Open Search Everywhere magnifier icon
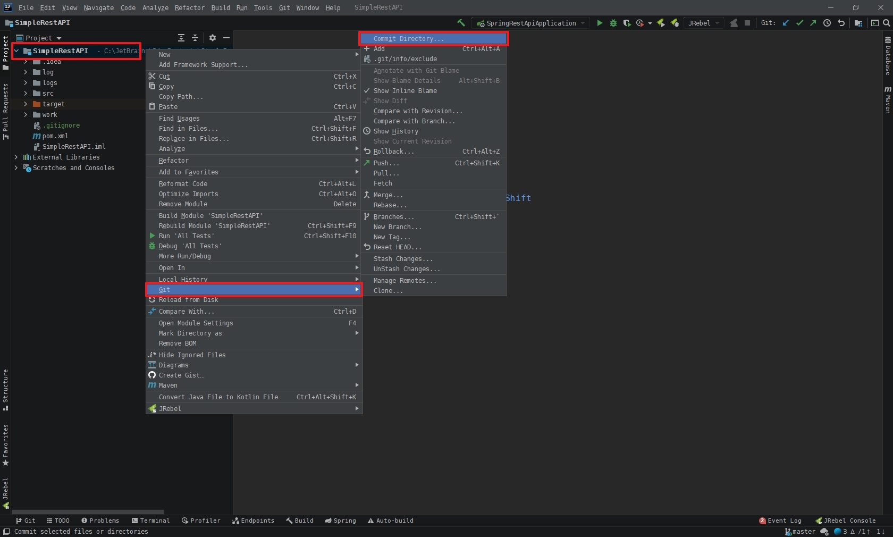 [887, 23]
